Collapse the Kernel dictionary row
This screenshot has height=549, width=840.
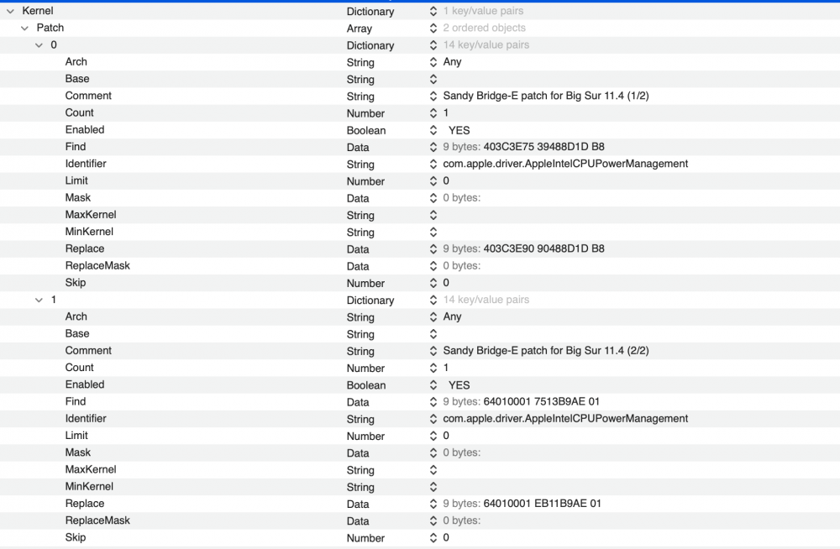(11, 11)
